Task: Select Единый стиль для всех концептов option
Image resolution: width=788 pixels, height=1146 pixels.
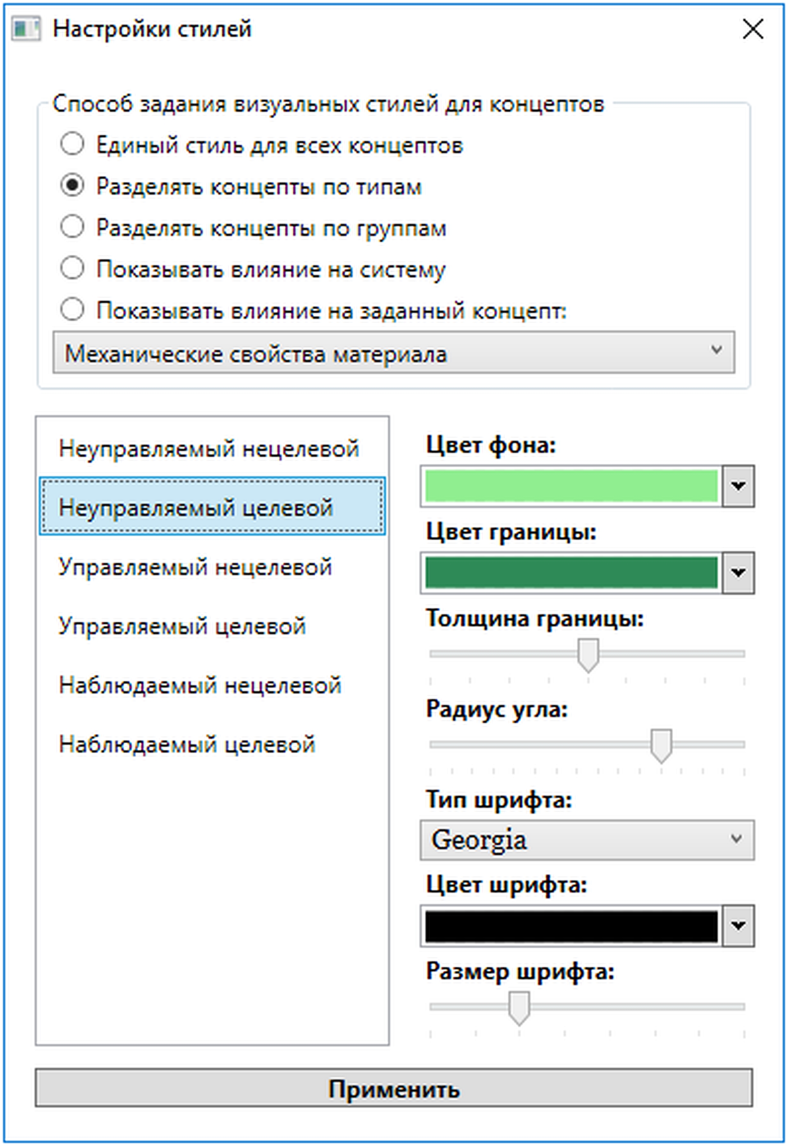Action: [73, 144]
